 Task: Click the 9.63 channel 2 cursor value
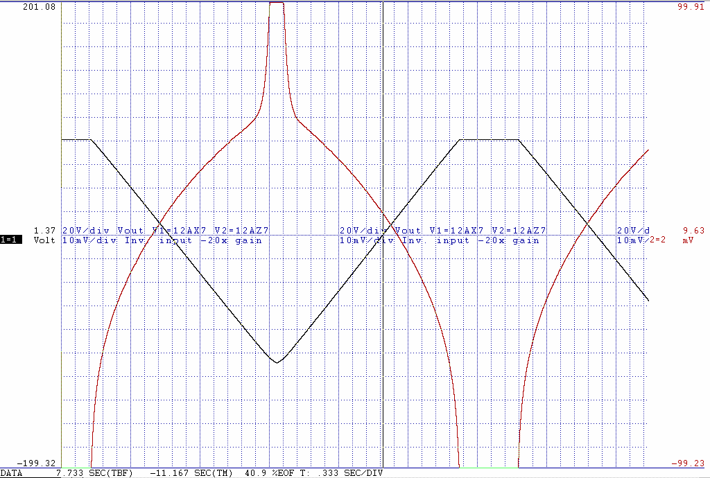pyautogui.click(x=693, y=230)
